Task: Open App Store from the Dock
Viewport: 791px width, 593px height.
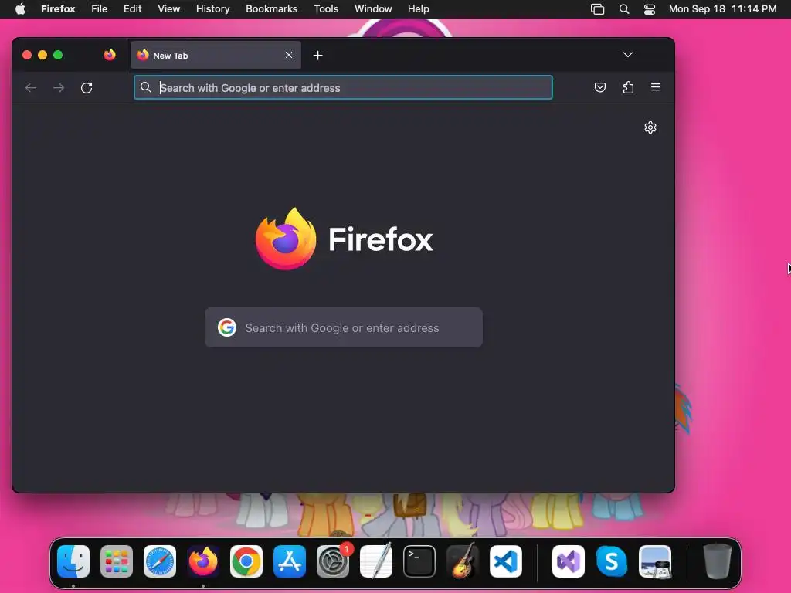Action: [290, 561]
